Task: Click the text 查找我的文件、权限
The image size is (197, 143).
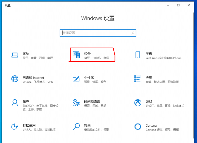Action: click(x=96, y=130)
